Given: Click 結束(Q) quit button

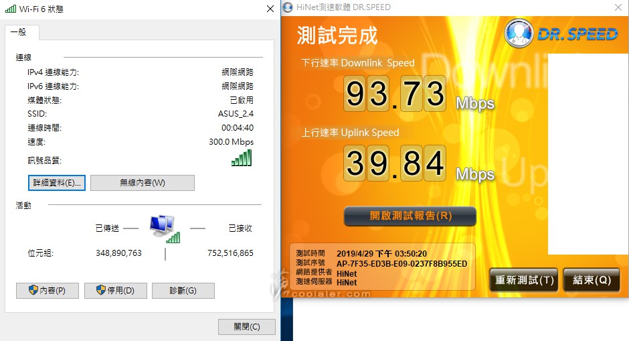Looking at the screenshot, I should coord(592,279).
